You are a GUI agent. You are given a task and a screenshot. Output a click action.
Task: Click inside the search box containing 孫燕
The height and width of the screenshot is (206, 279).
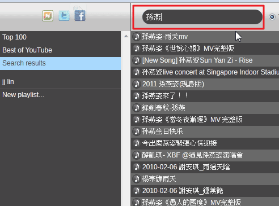[202, 17]
